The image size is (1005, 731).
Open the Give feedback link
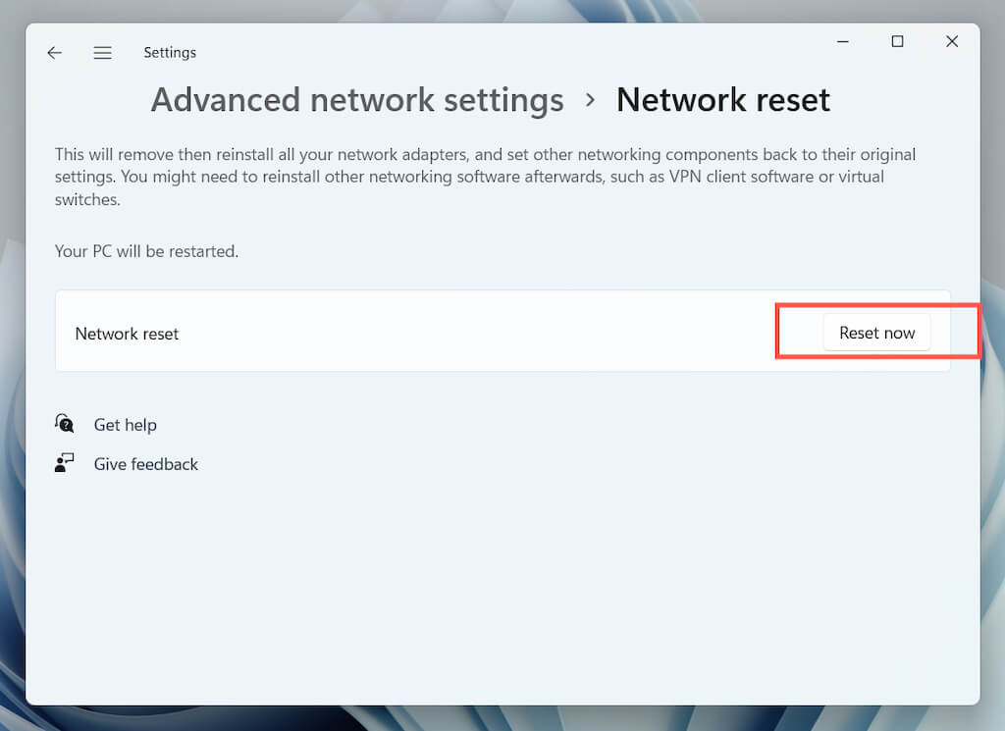click(x=145, y=464)
